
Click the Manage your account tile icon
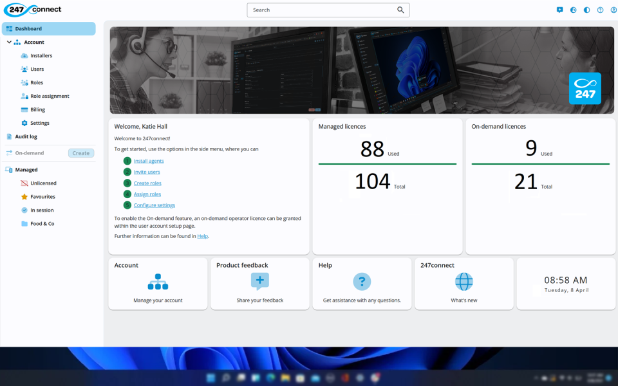158,282
